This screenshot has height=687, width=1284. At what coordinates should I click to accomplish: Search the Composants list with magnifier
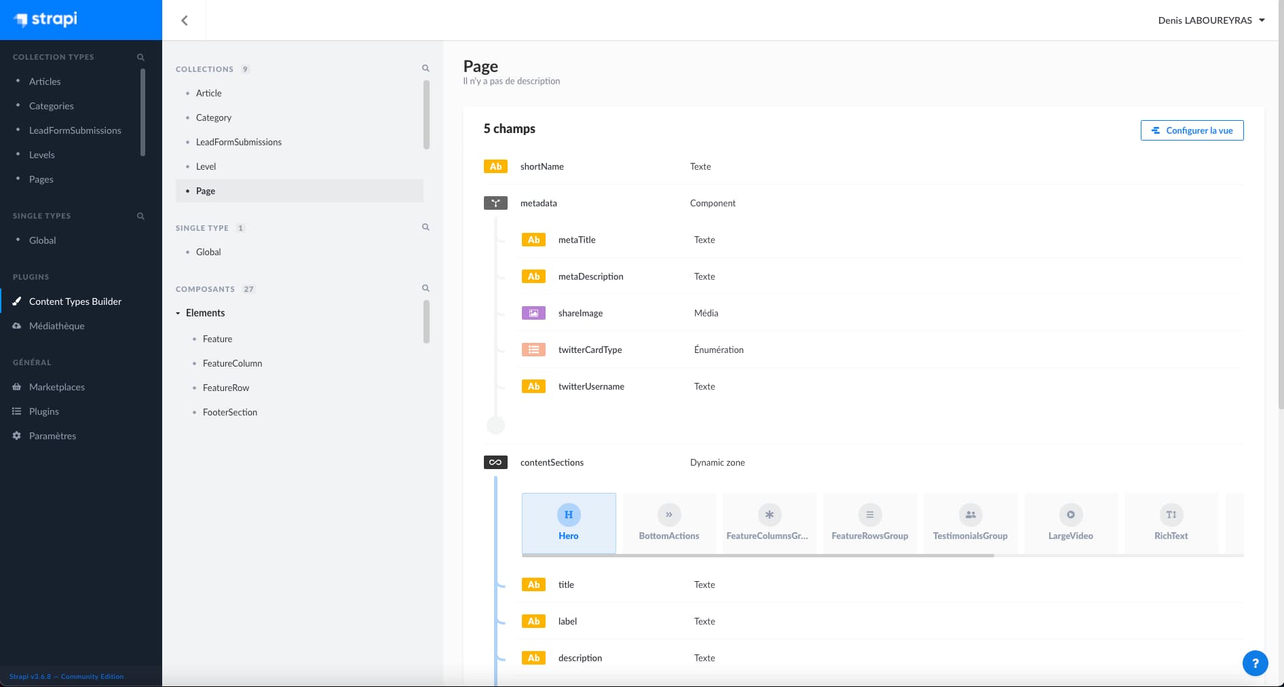[426, 289]
